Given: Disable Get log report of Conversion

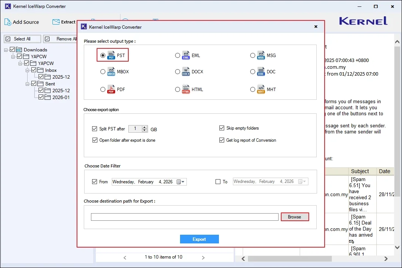Looking at the screenshot, I should 222,140.
